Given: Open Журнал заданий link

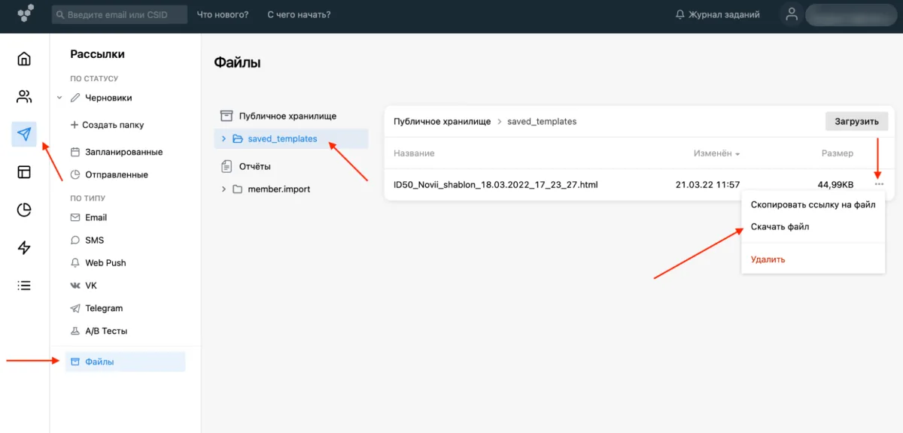Looking at the screenshot, I should [718, 15].
